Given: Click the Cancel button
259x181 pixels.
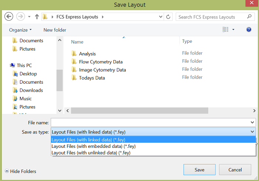Looking at the screenshot, I should tap(235, 170).
